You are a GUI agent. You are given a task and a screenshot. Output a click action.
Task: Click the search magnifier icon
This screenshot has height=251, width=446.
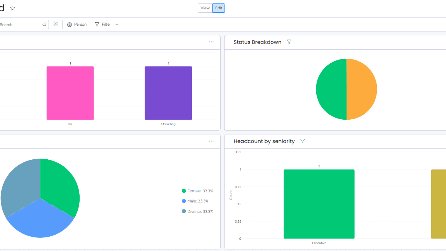tap(44, 24)
